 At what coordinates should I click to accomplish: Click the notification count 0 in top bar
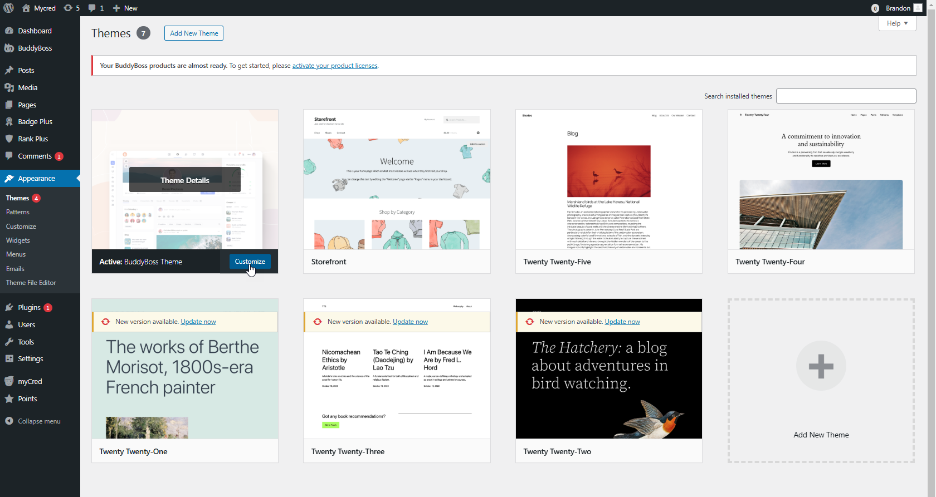coord(875,8)
